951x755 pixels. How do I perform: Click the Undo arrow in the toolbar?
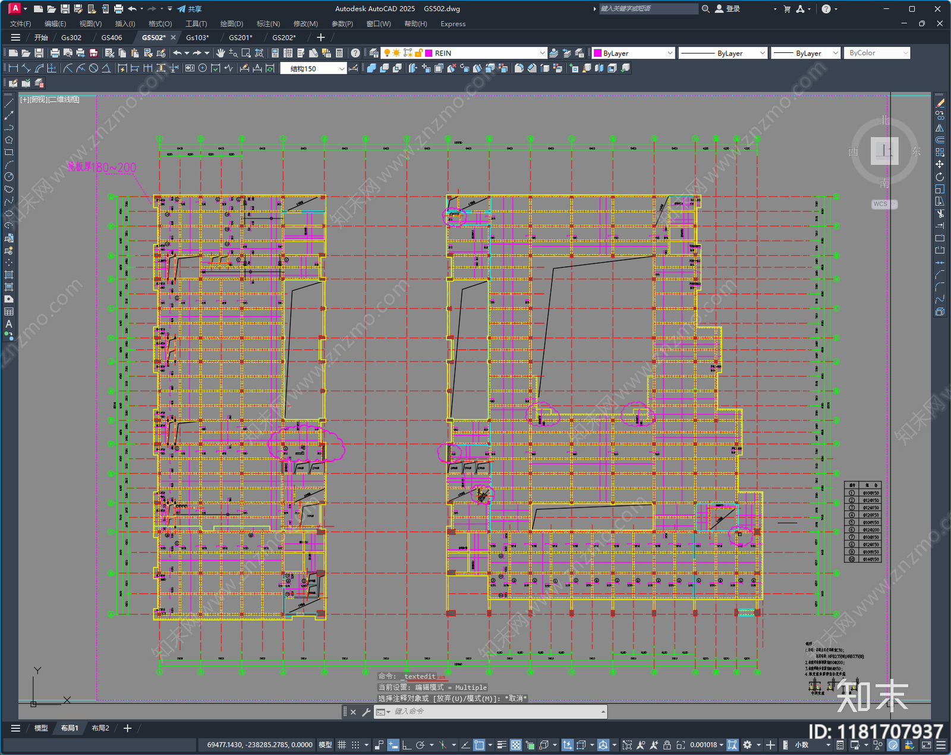click(x=177, y=53)
